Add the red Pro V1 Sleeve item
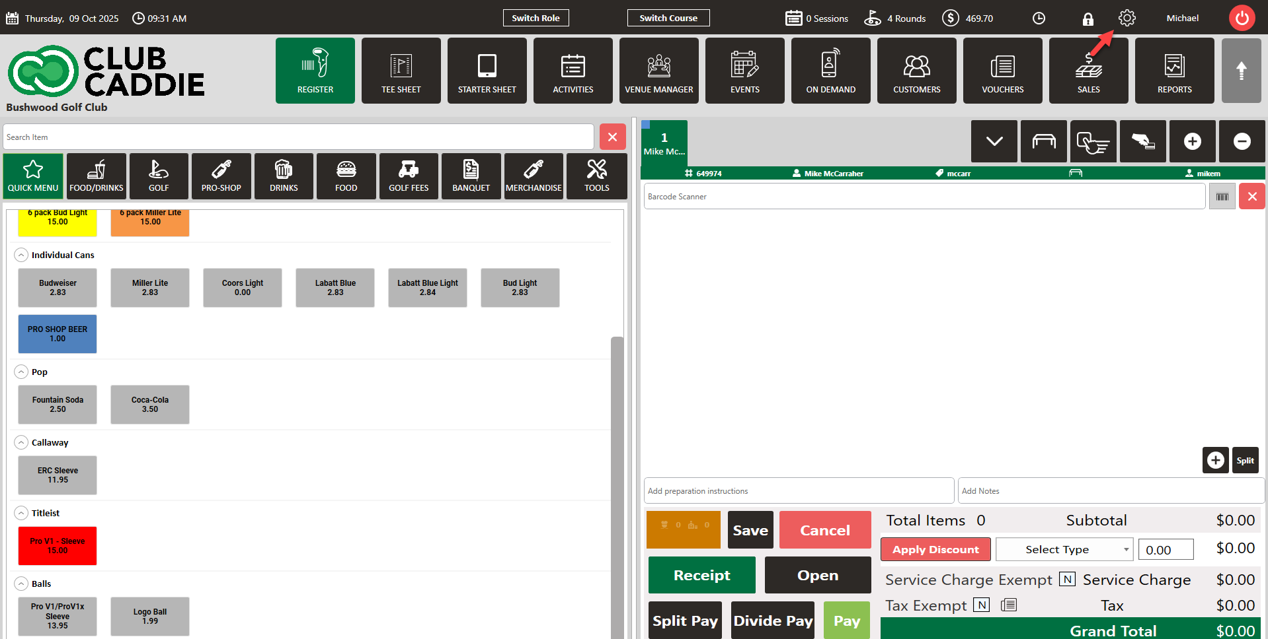 (58, 546)
